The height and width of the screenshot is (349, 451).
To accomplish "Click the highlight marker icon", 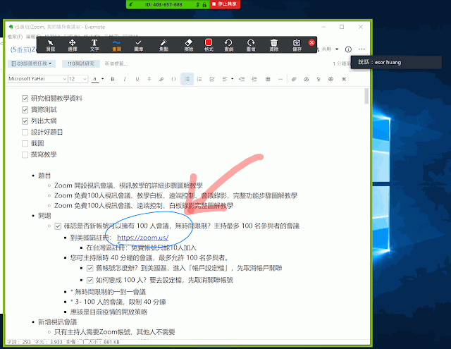I will (x=161, y=79).
